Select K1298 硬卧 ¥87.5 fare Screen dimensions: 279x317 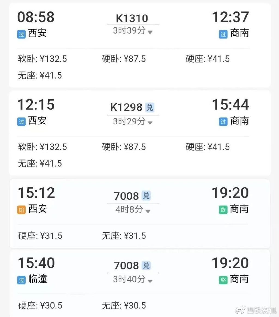[x=124, y=147]
